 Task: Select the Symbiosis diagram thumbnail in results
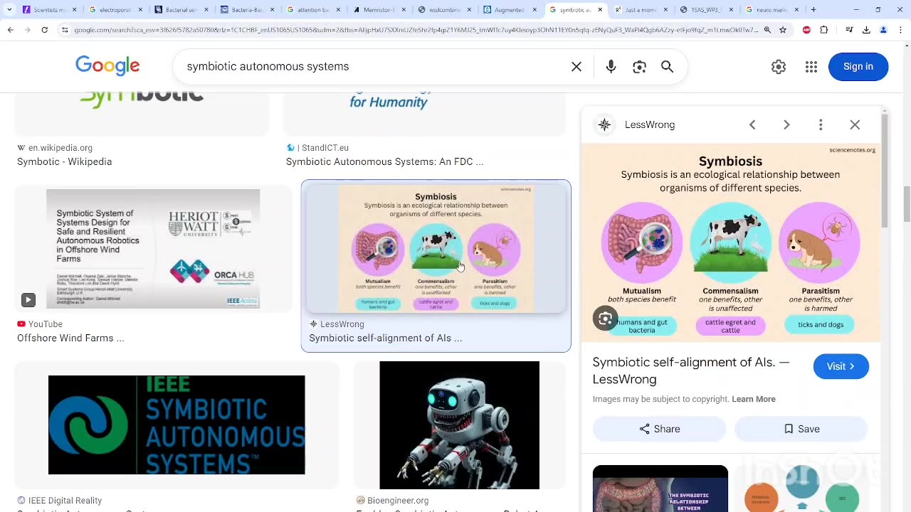coord(436,248)
